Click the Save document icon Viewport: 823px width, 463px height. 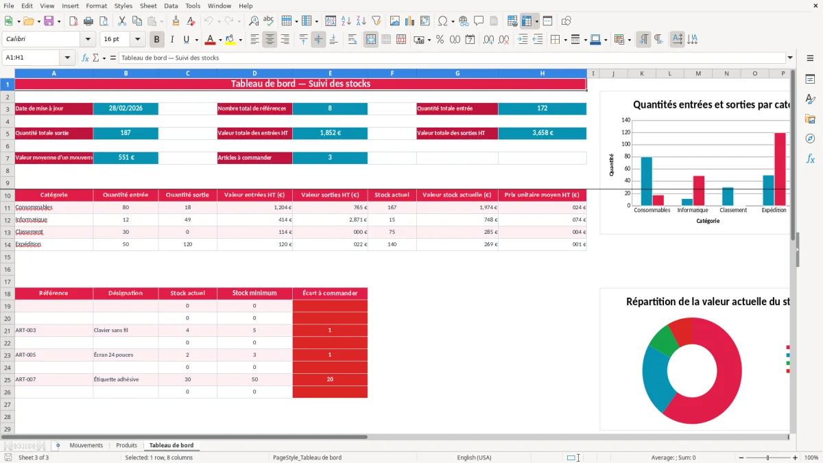pos(49,21)
